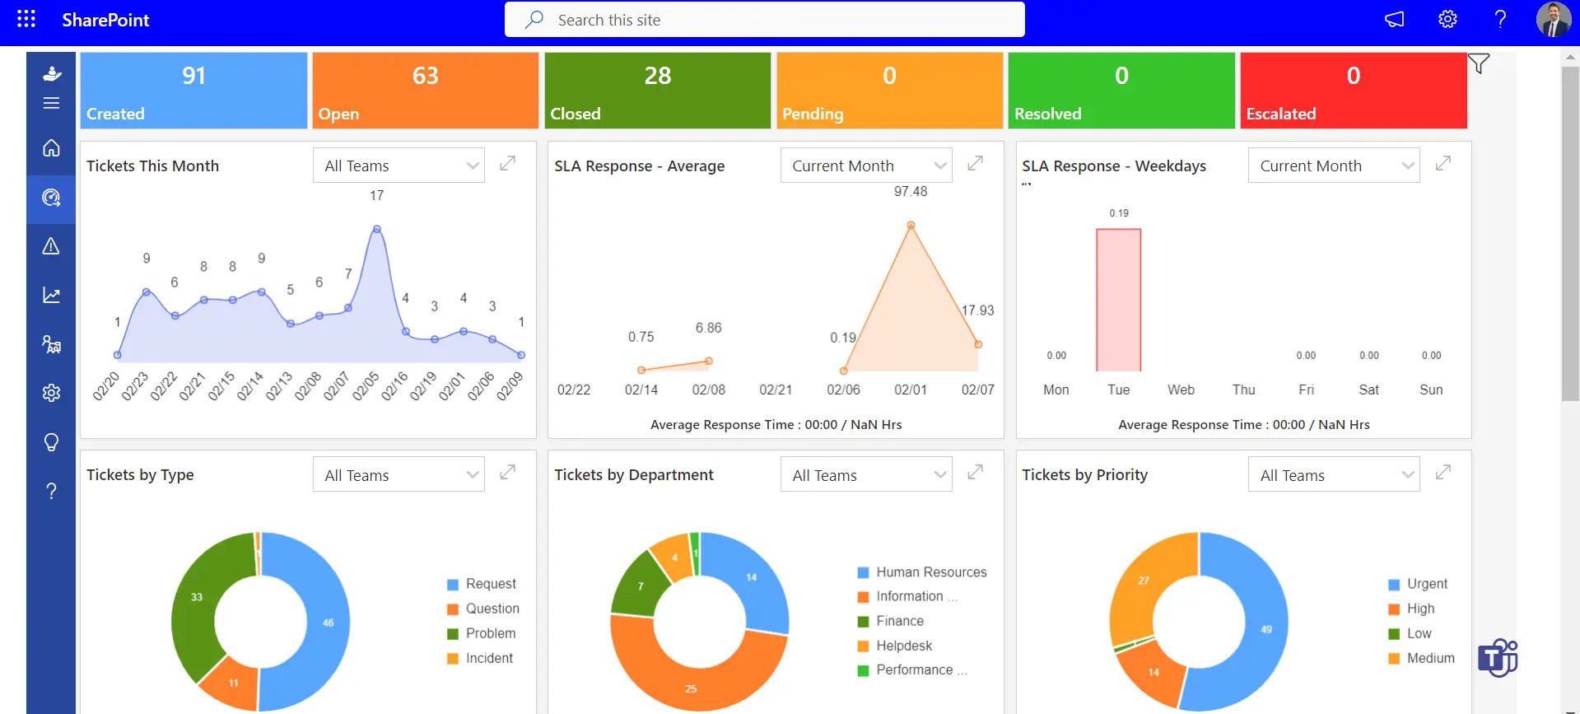The width and height of the screenshot is (1580, 714).
Task: Expand the SLA Response - Average chart
Action: [x=976, y=163]
